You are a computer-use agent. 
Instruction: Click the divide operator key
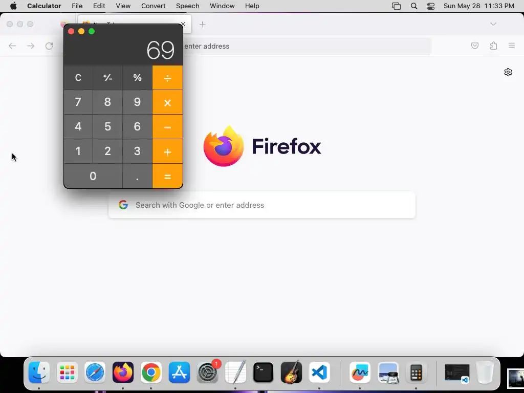tap(167, 78)
